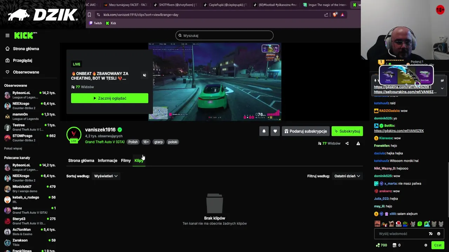Click the site settings icon beside the URL
This screenshot has height=252, width=449.
coord(98,15)
